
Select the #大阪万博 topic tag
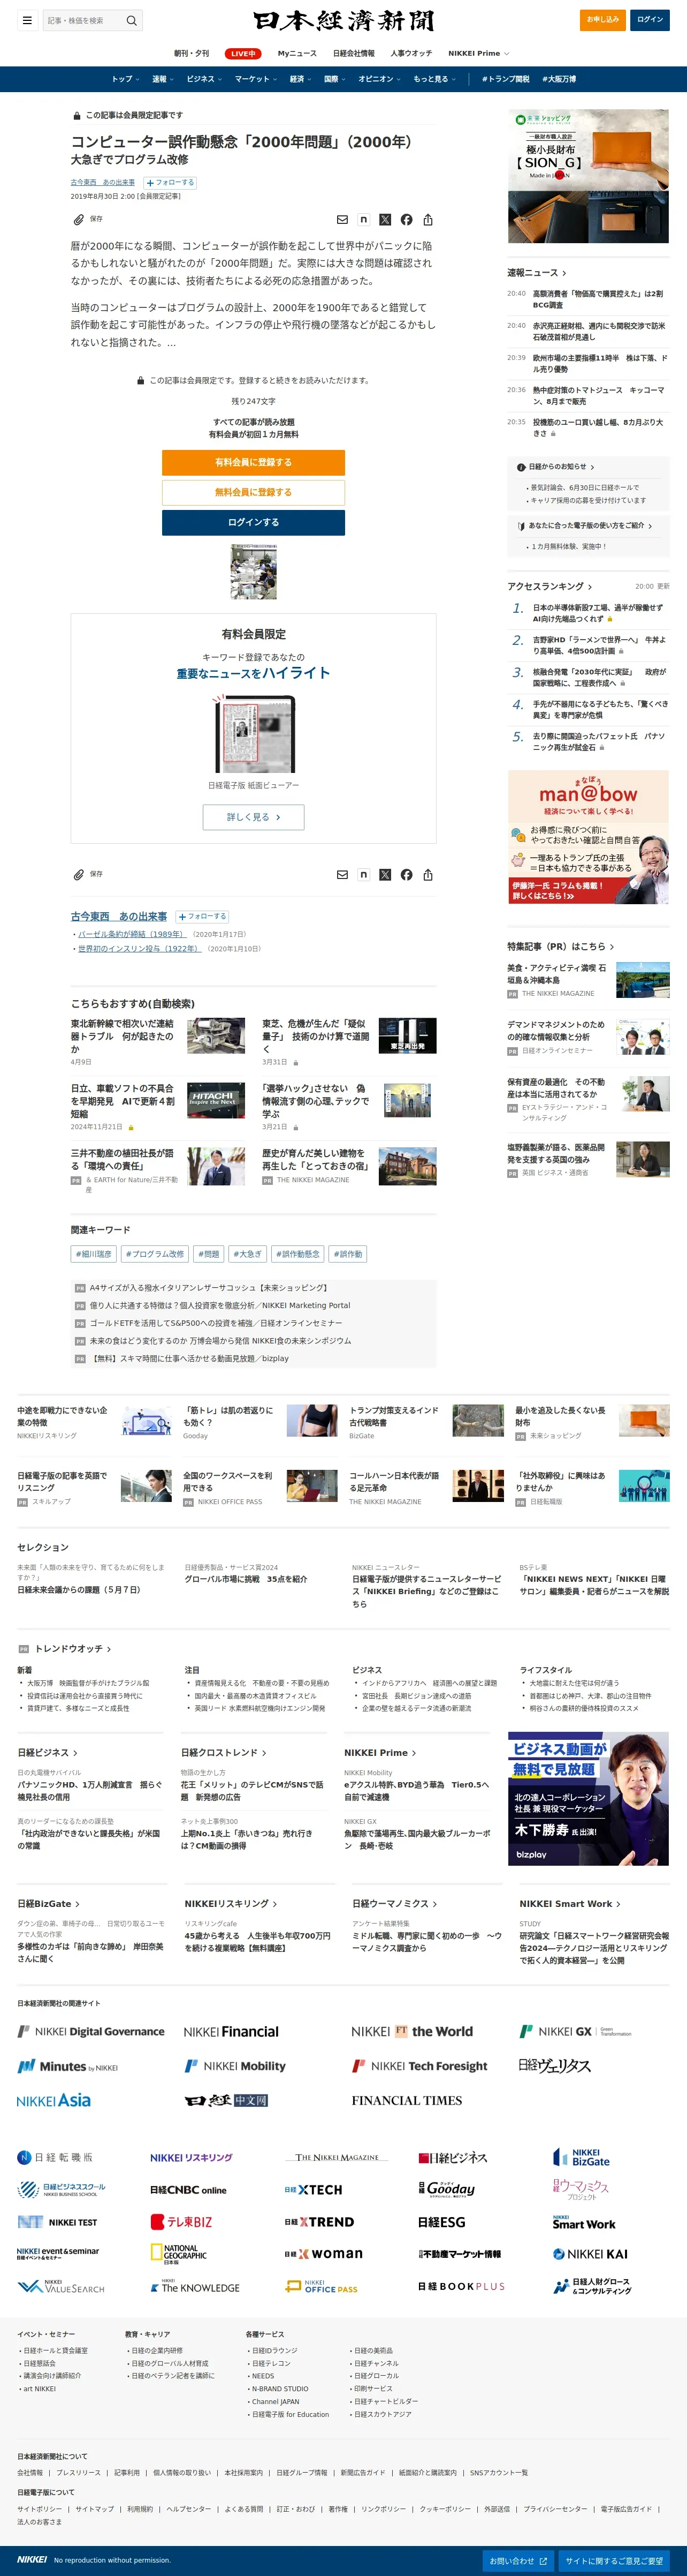click(x=559, y=79)
